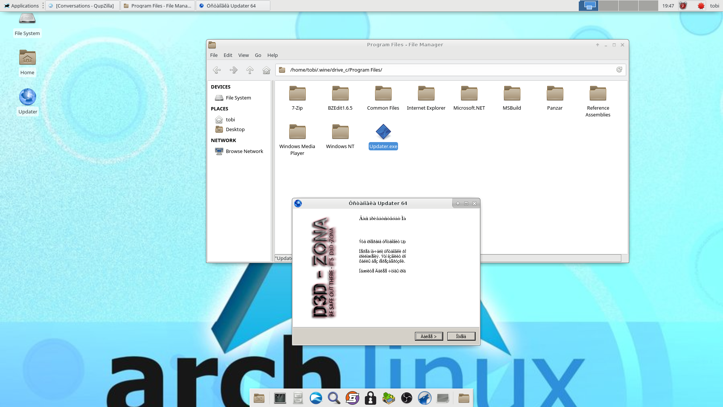Viewport: 723px width, 407px height.
Task: Open the file cabinet dock icon
Action: click(298, 398)
